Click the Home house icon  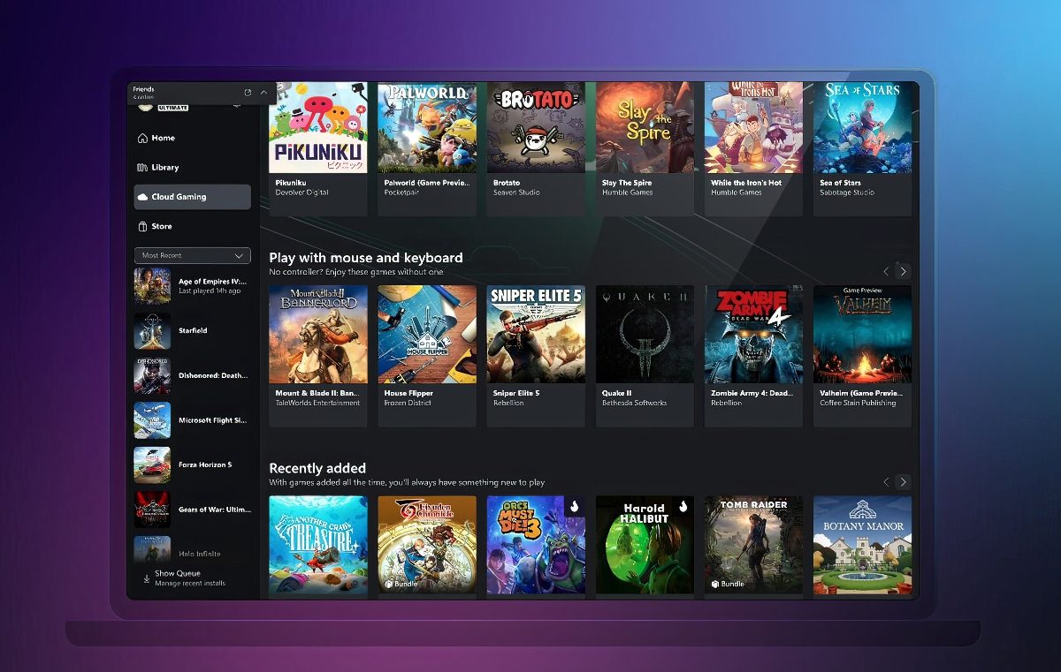click(142, 138)
